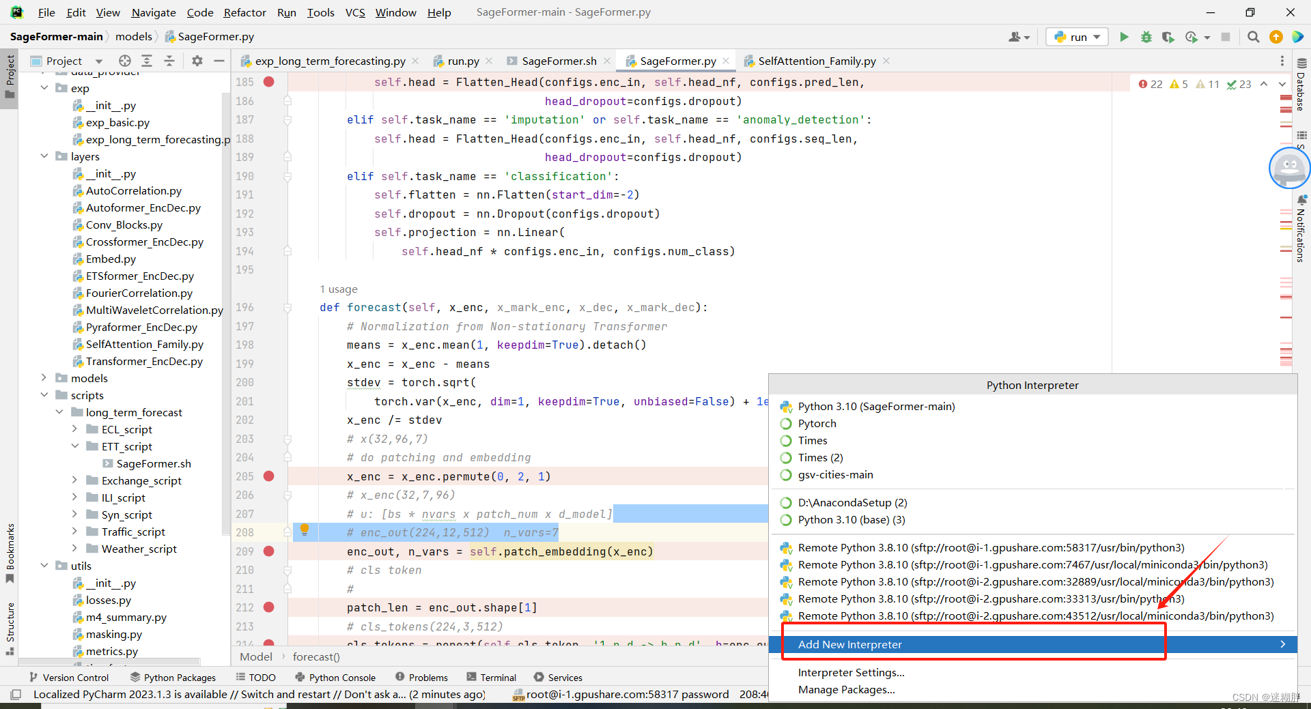
Task: Close the run.py editor tab
Action: [489, 61]
